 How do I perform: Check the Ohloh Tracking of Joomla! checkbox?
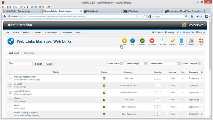[10, 114]
